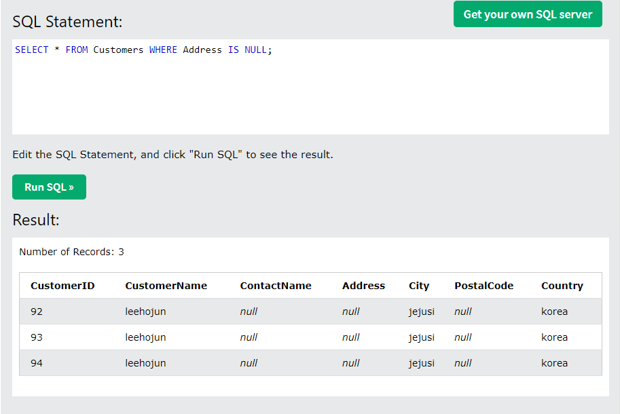Click inside the SQL statement editor
Image resolution: width=620 pixels, height=414 pixels.
tap(310, 86)
